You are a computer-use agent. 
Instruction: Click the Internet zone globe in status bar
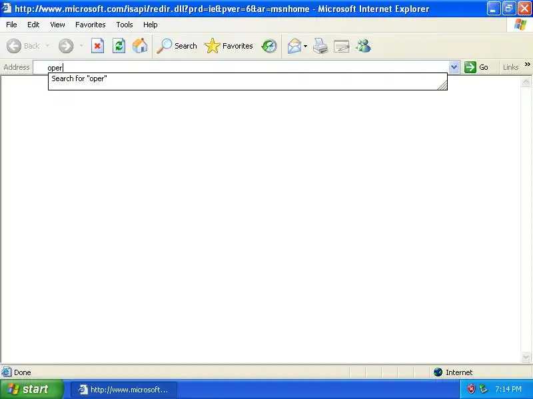coord(438,372)
